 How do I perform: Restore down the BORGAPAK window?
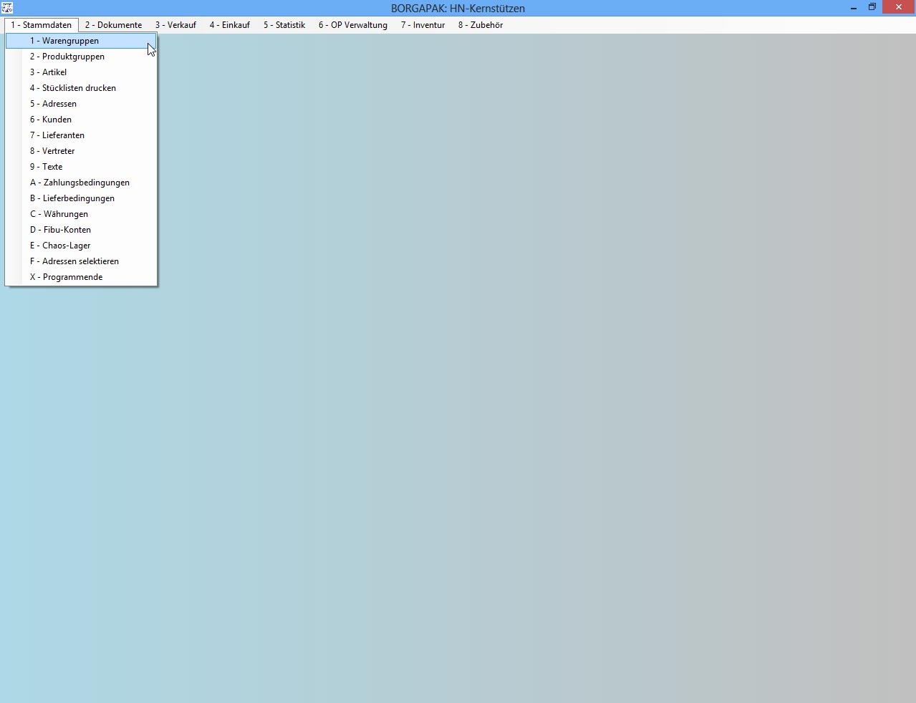point(872,8)
